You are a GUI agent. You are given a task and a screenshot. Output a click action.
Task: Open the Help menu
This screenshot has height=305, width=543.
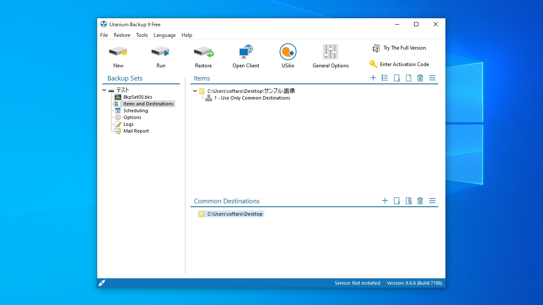(187, 35)
